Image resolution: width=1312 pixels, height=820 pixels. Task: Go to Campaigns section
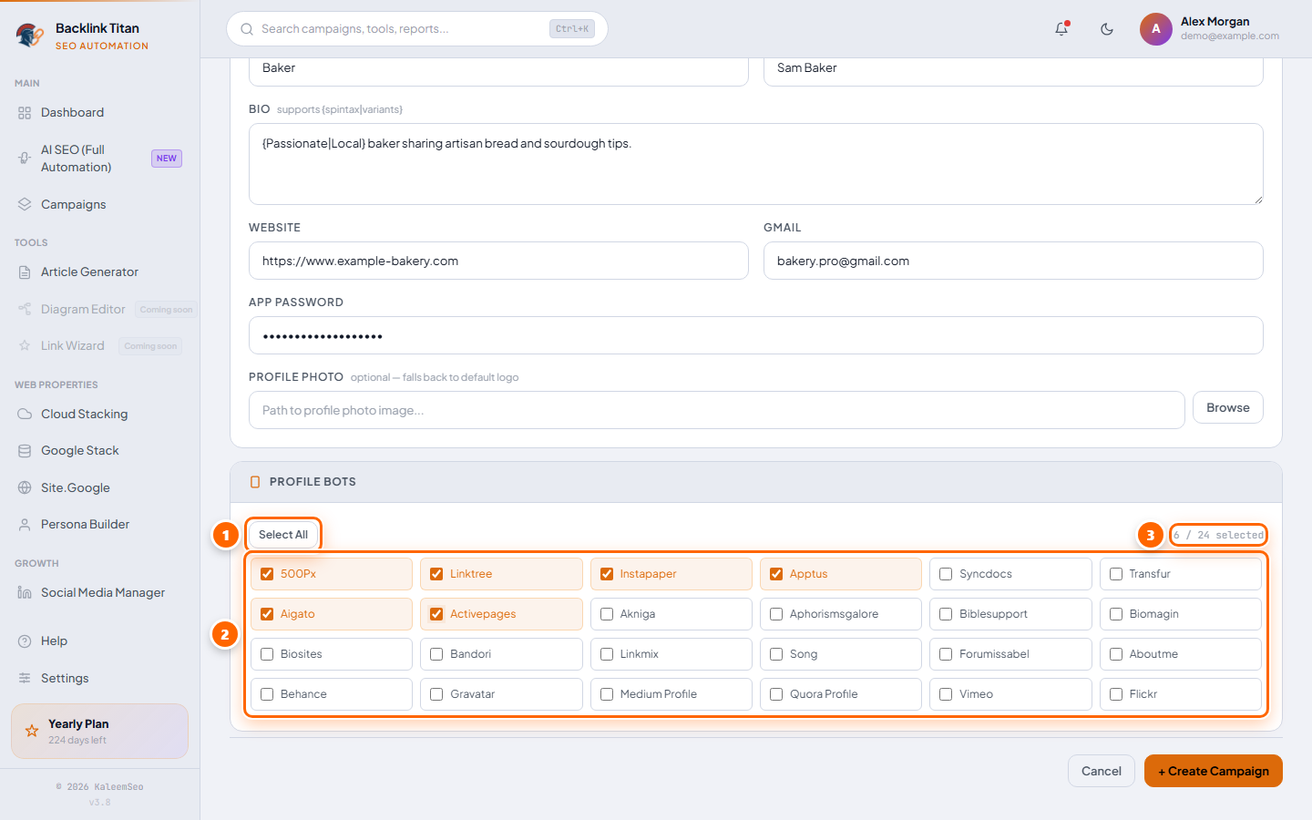[100, 204]
